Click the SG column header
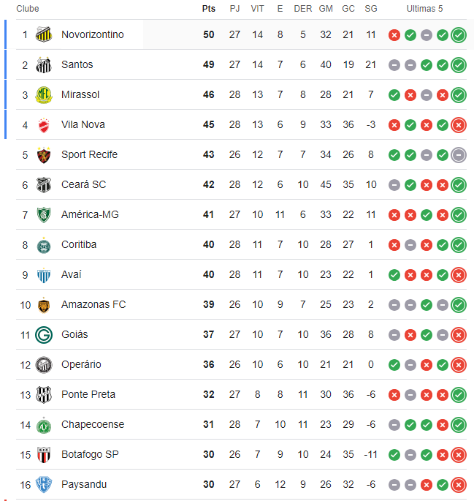474x501 pixels. (371, 9)
